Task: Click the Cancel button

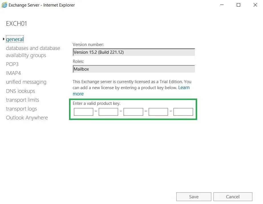Action: tap(233, 197)
